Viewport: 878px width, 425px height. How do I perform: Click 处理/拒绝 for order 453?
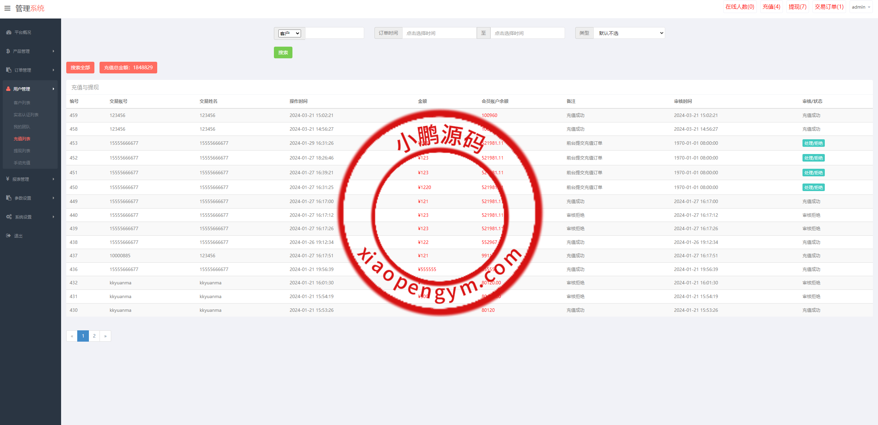pyautogui.click(x=813, y=143)
